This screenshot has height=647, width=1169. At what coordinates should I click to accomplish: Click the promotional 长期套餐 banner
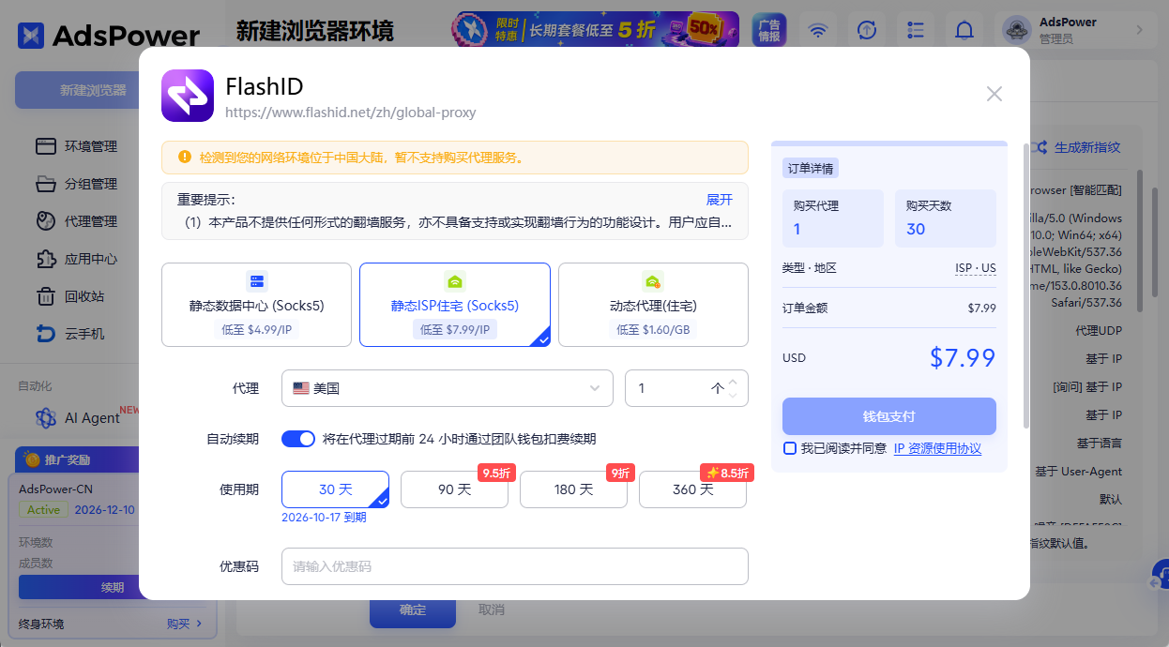pyautogui.click(x=596, y=30)
